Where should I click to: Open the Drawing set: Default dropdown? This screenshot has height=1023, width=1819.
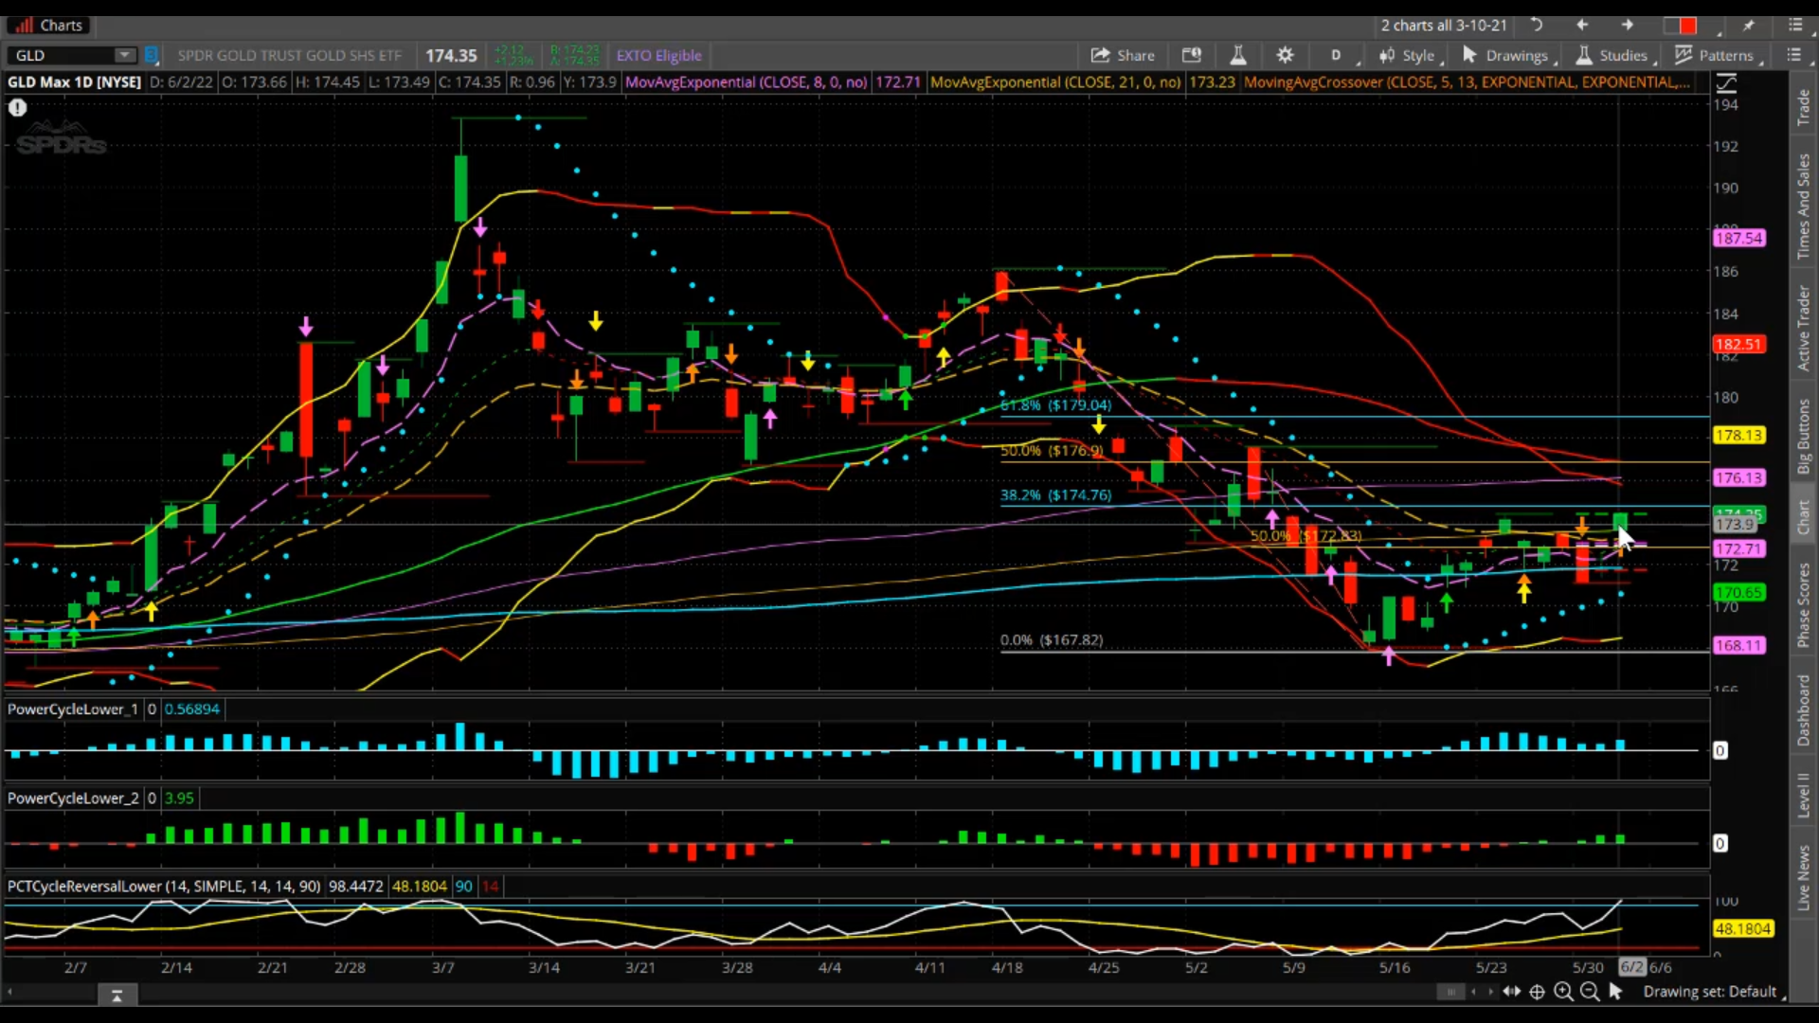click(x=1713, y=992)
